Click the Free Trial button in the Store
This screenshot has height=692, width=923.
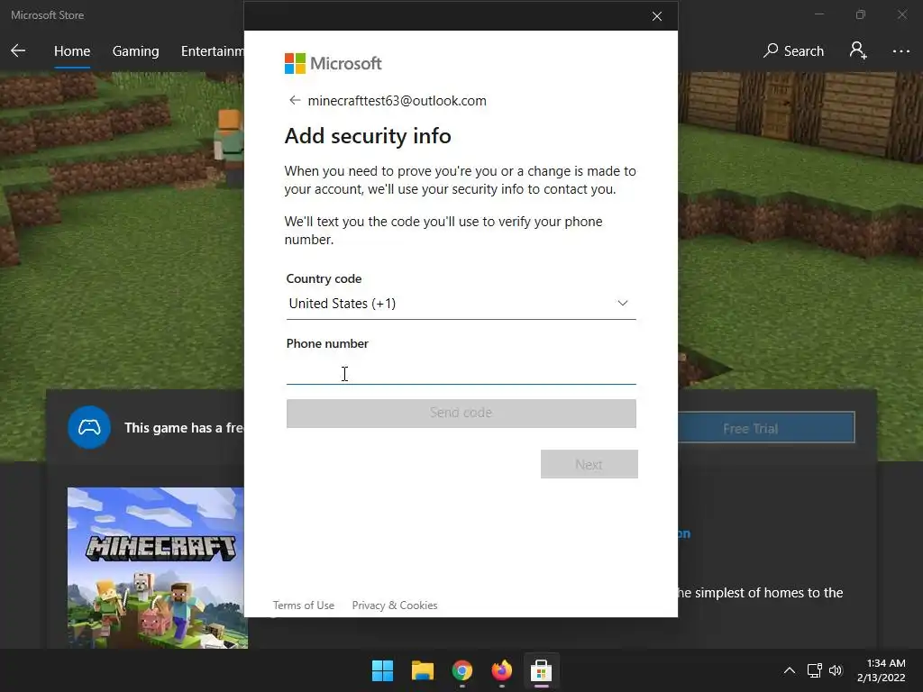(766, 428)
